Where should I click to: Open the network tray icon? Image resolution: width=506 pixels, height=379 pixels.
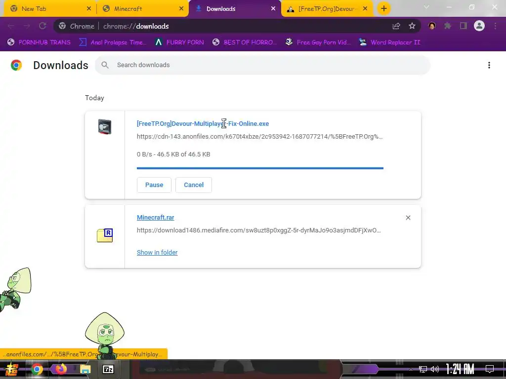[x=422, y=369]
